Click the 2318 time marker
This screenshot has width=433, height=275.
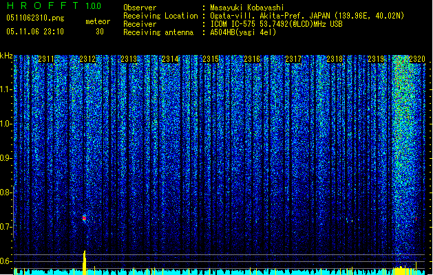click(335, 59)
